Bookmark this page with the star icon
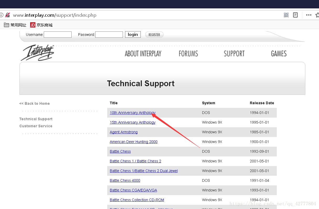This screenshot has height=209, width=319. (317, 15)
